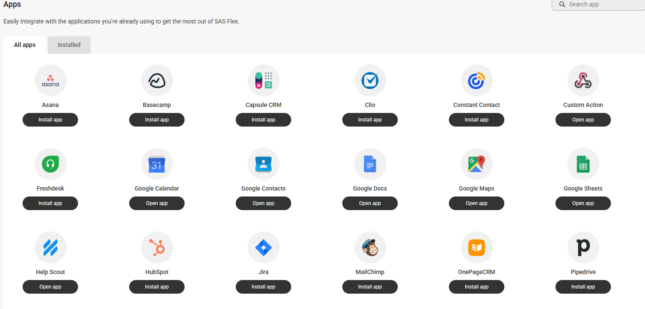
Task: Click the Basecamp name label
Action: point(157,105)
